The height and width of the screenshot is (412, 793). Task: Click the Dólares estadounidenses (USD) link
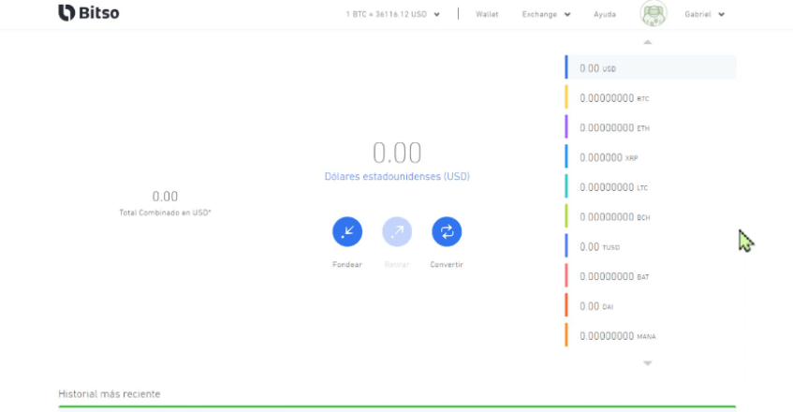point(397,176)
